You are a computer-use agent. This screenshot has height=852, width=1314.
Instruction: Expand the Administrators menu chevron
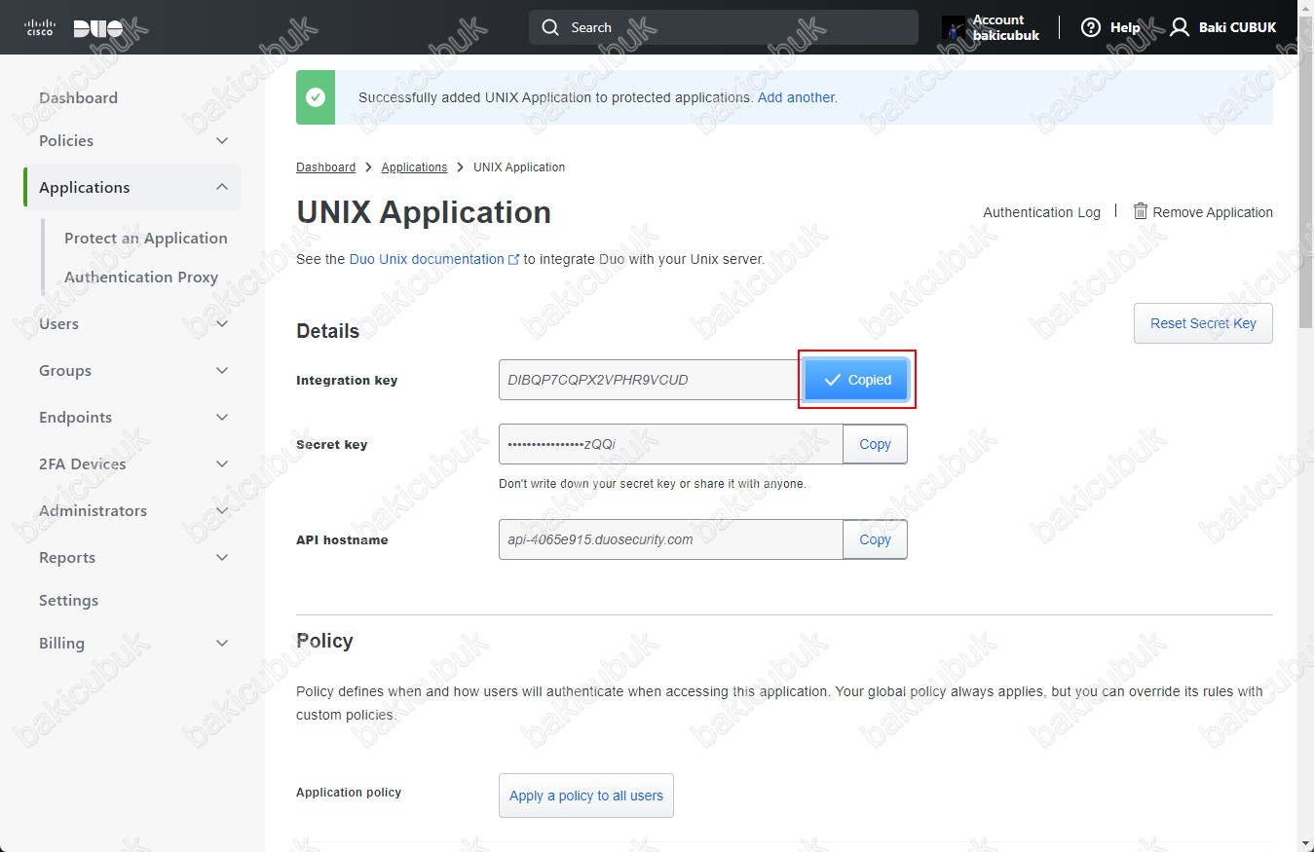tap(222, 511)
